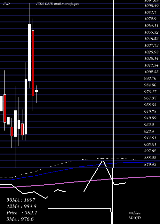The width and height of the screenshot is (160, 224).
Task: Click the 958.58 price axis label
Action: coord(150,105)
